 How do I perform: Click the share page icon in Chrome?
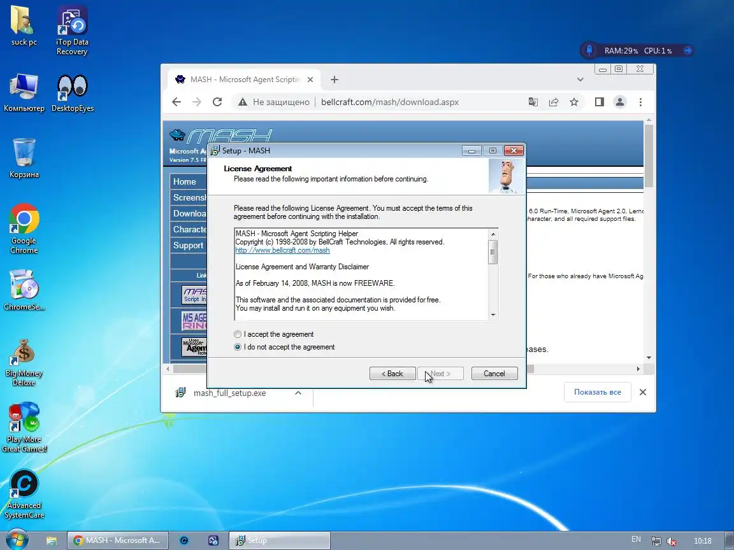[x=554, y=102]
